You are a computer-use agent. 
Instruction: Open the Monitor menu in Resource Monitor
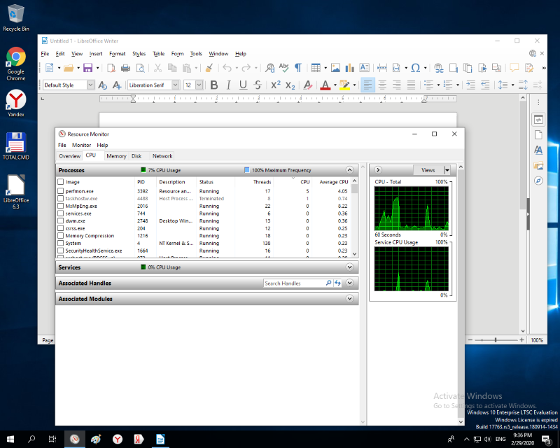pos(81,145)
